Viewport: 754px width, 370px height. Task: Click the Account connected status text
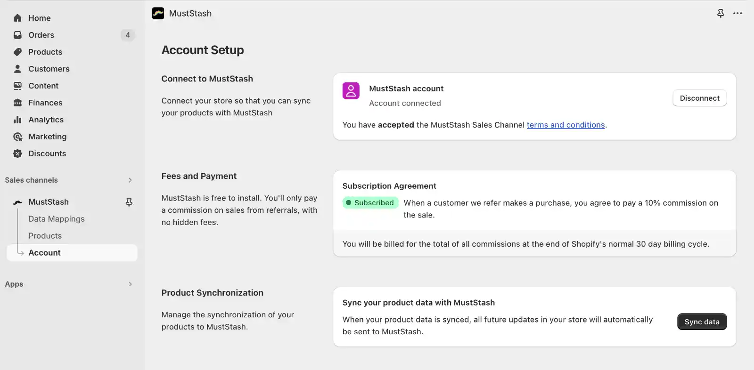click(x=405, y=103)
